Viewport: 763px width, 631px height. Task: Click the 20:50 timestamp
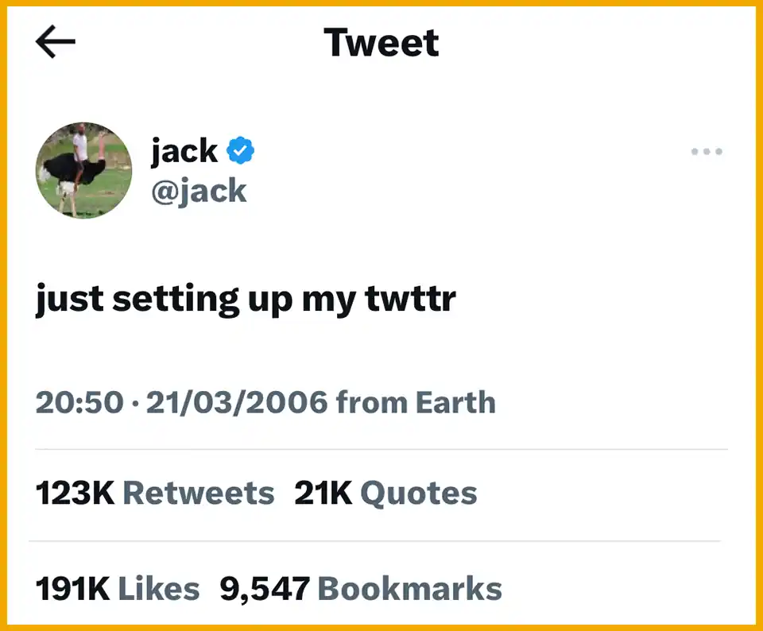(79, 402)
